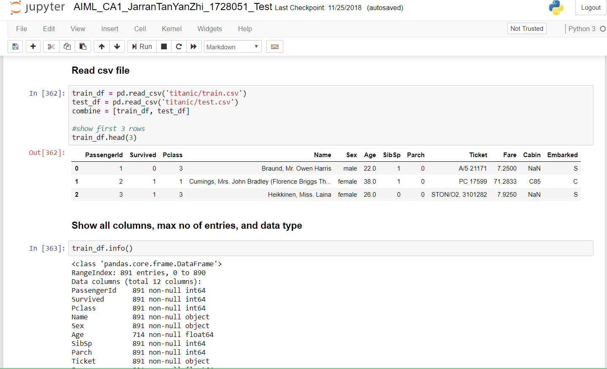Move selected cell down arrow
This screenshot has width=607, height=369.
(117, 46)
